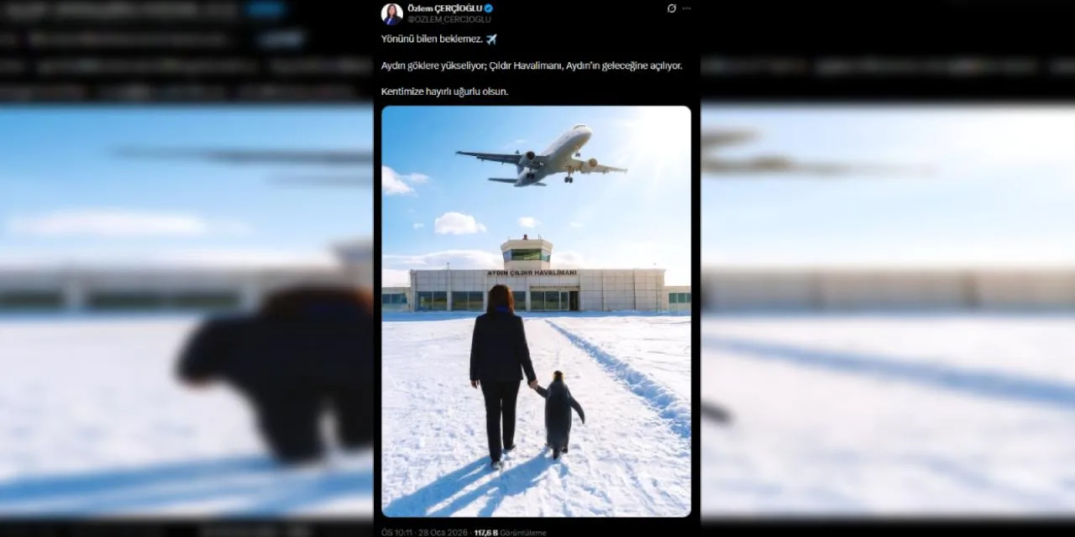Click the tweet line 'Yönünü bilen beklemez.'

[x=433, y=39]
